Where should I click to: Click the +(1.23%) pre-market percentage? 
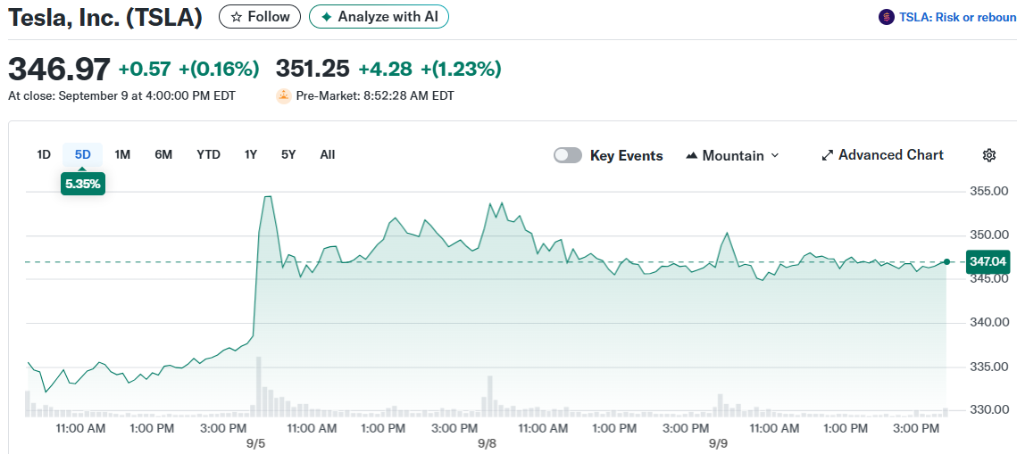coord(461,69)
